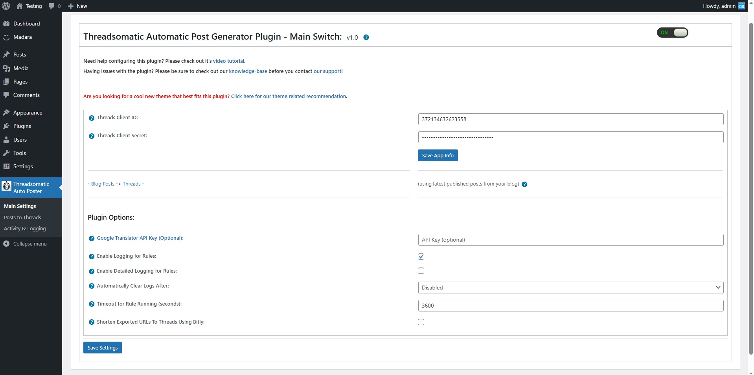
Task: Focus the Google Translator API Key field
Action: 570,240
